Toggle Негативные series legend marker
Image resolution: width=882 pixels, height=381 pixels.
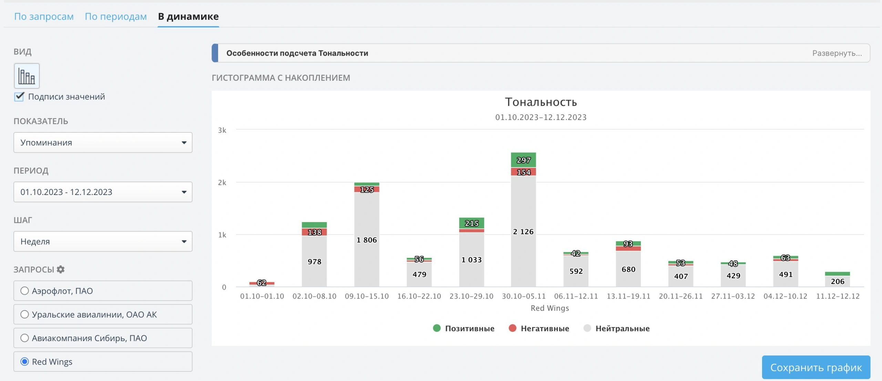tap(512, 328)
